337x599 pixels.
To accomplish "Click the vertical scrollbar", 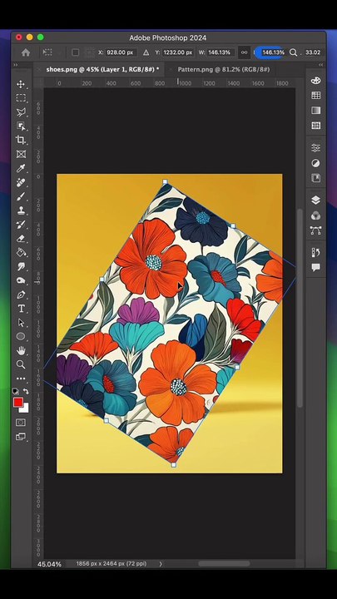I will pyautogui.click(x=300, y=308).
